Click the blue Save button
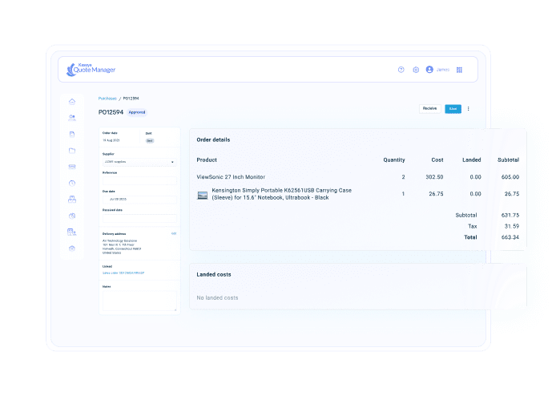The width and height of the screenshot is (556, 396). click(x=453, y=108)
